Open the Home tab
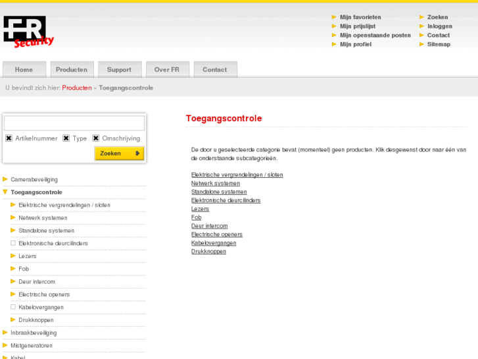 24,69
